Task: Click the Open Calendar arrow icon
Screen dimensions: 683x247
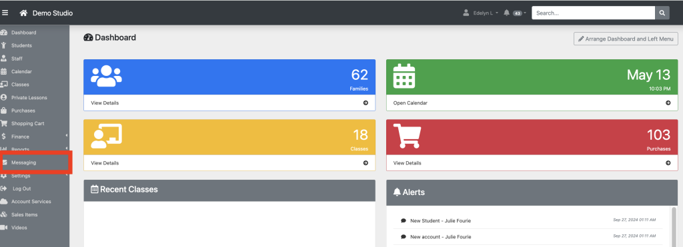Action: coord(668,103)
